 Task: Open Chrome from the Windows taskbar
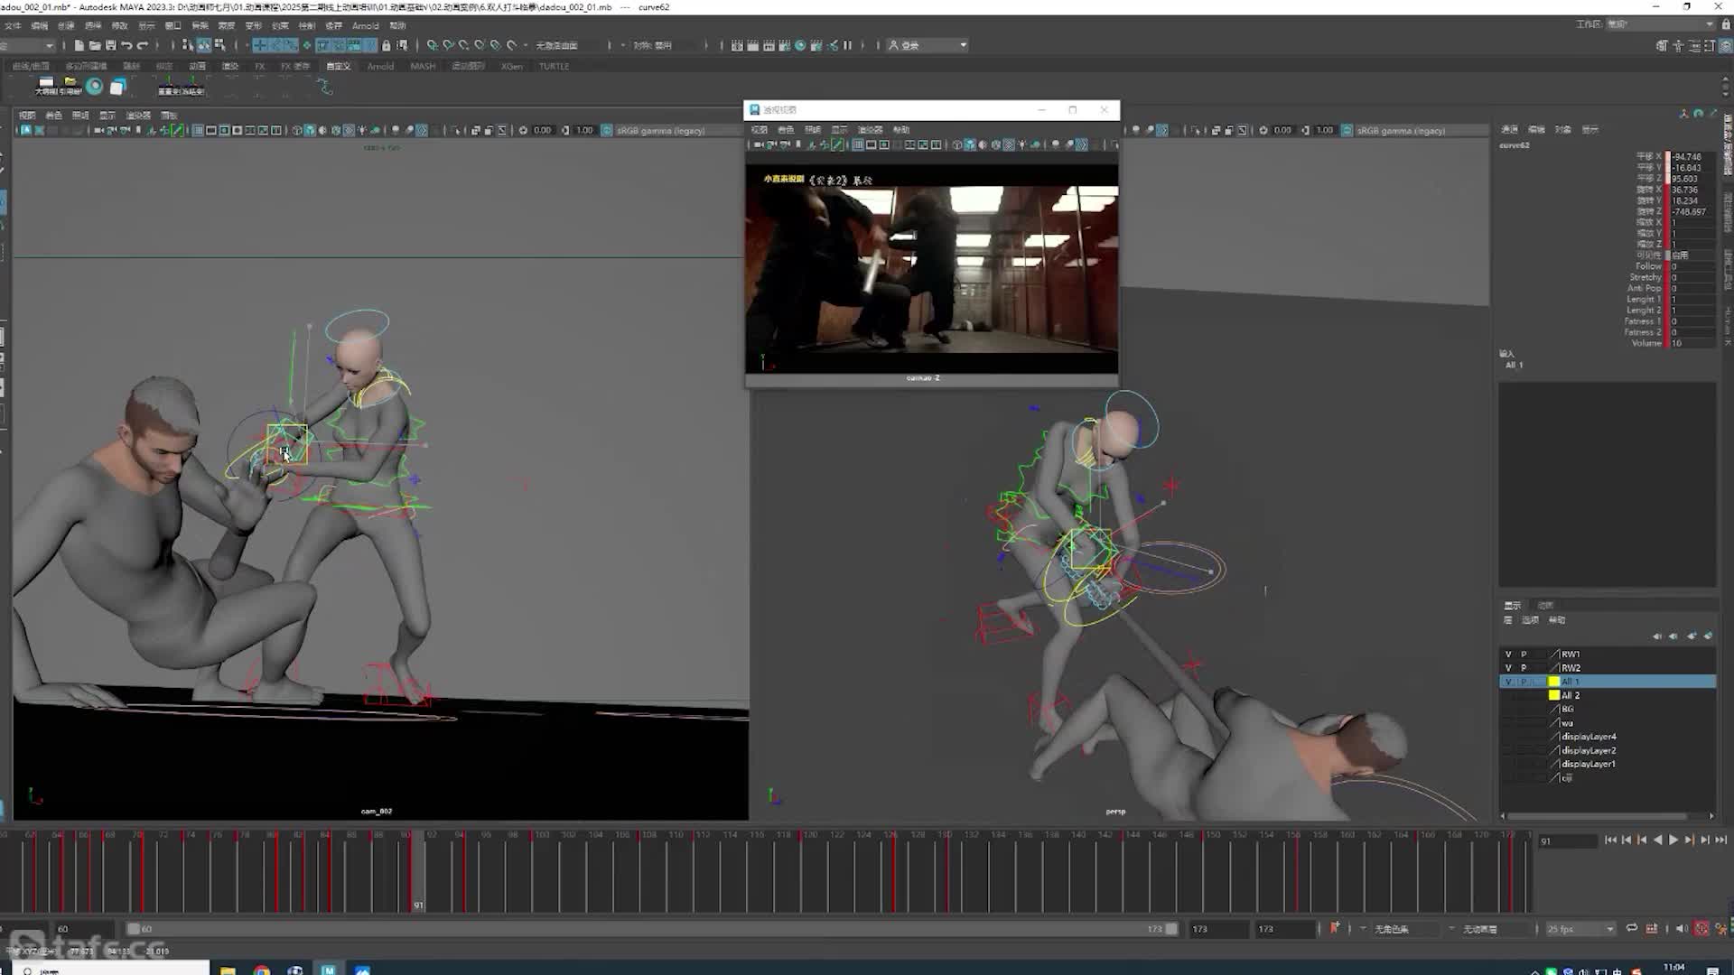262,970
